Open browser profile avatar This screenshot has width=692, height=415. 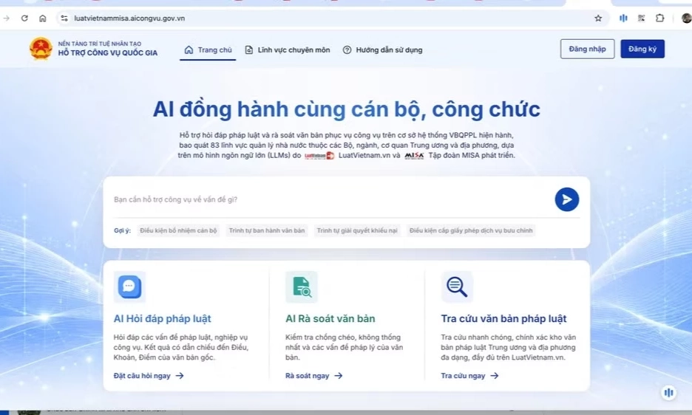tap(686, 18)
